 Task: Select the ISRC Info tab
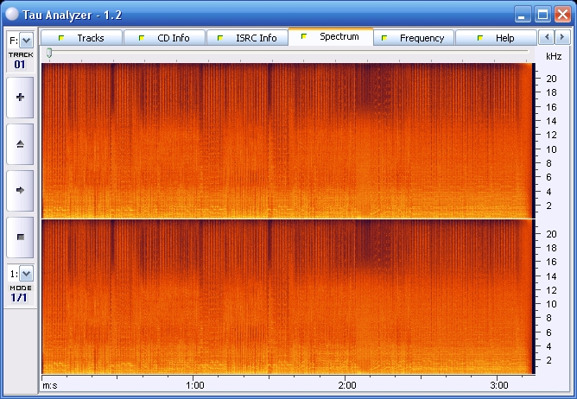coord(247,38)
